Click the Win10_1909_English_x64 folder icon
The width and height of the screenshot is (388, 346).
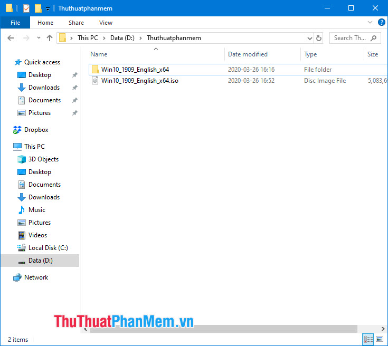95,69
